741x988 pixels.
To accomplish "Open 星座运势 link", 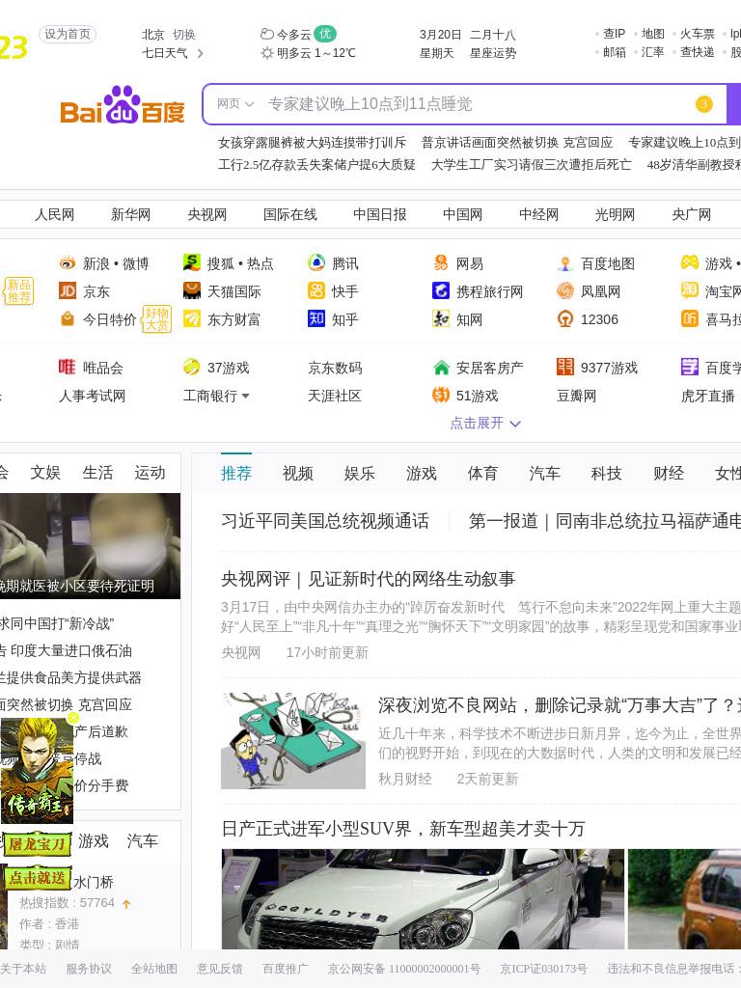I will click(x=493, y=54).
